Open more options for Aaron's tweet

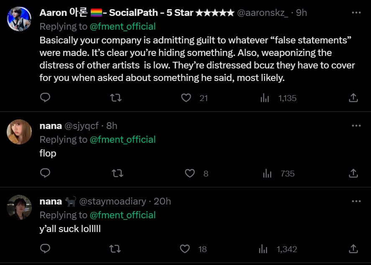[356, 13]
